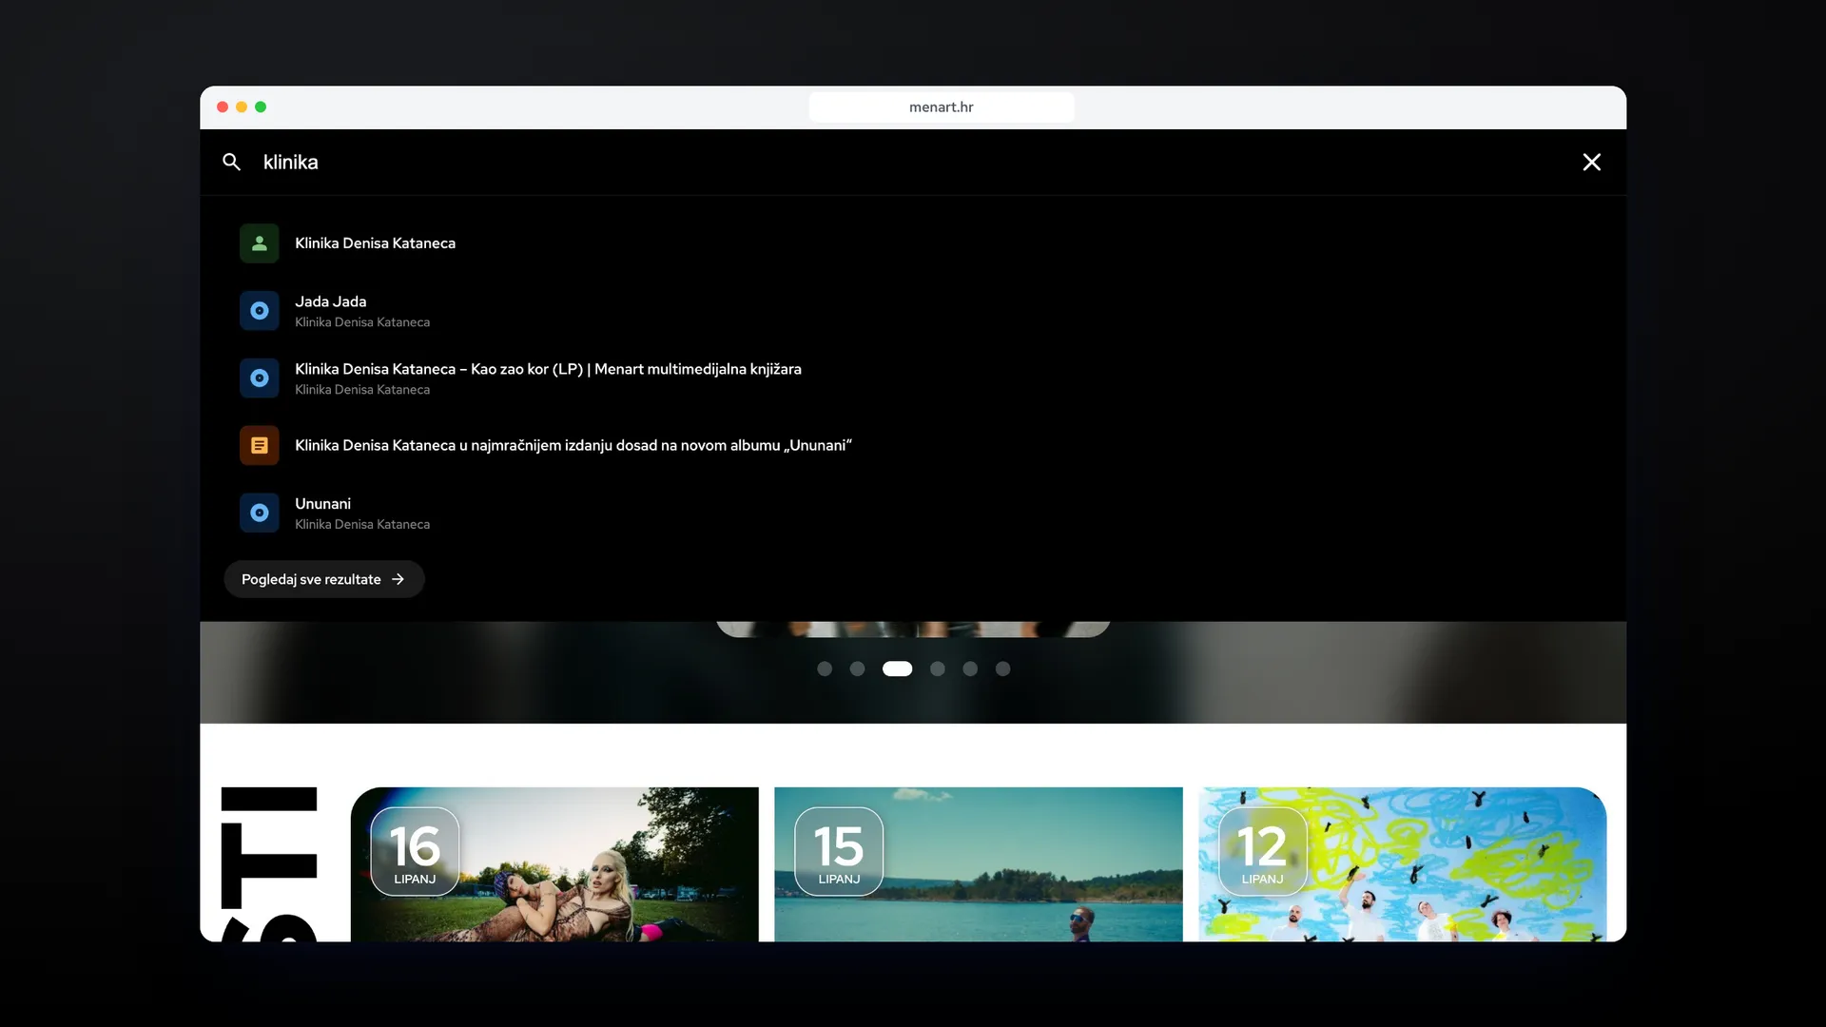Select the active third carousel indicator
The image size is (1826, 1027).
point(897,669)
